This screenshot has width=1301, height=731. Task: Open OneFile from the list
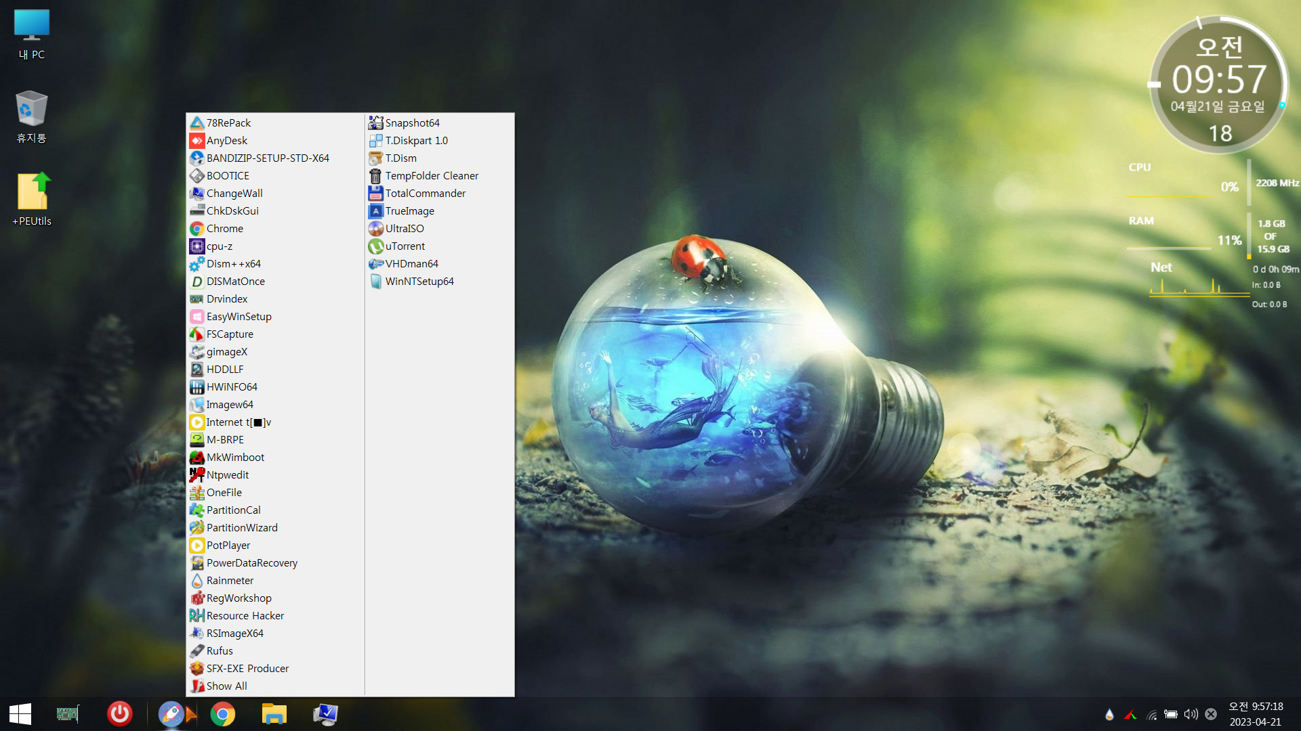point(276,492)
